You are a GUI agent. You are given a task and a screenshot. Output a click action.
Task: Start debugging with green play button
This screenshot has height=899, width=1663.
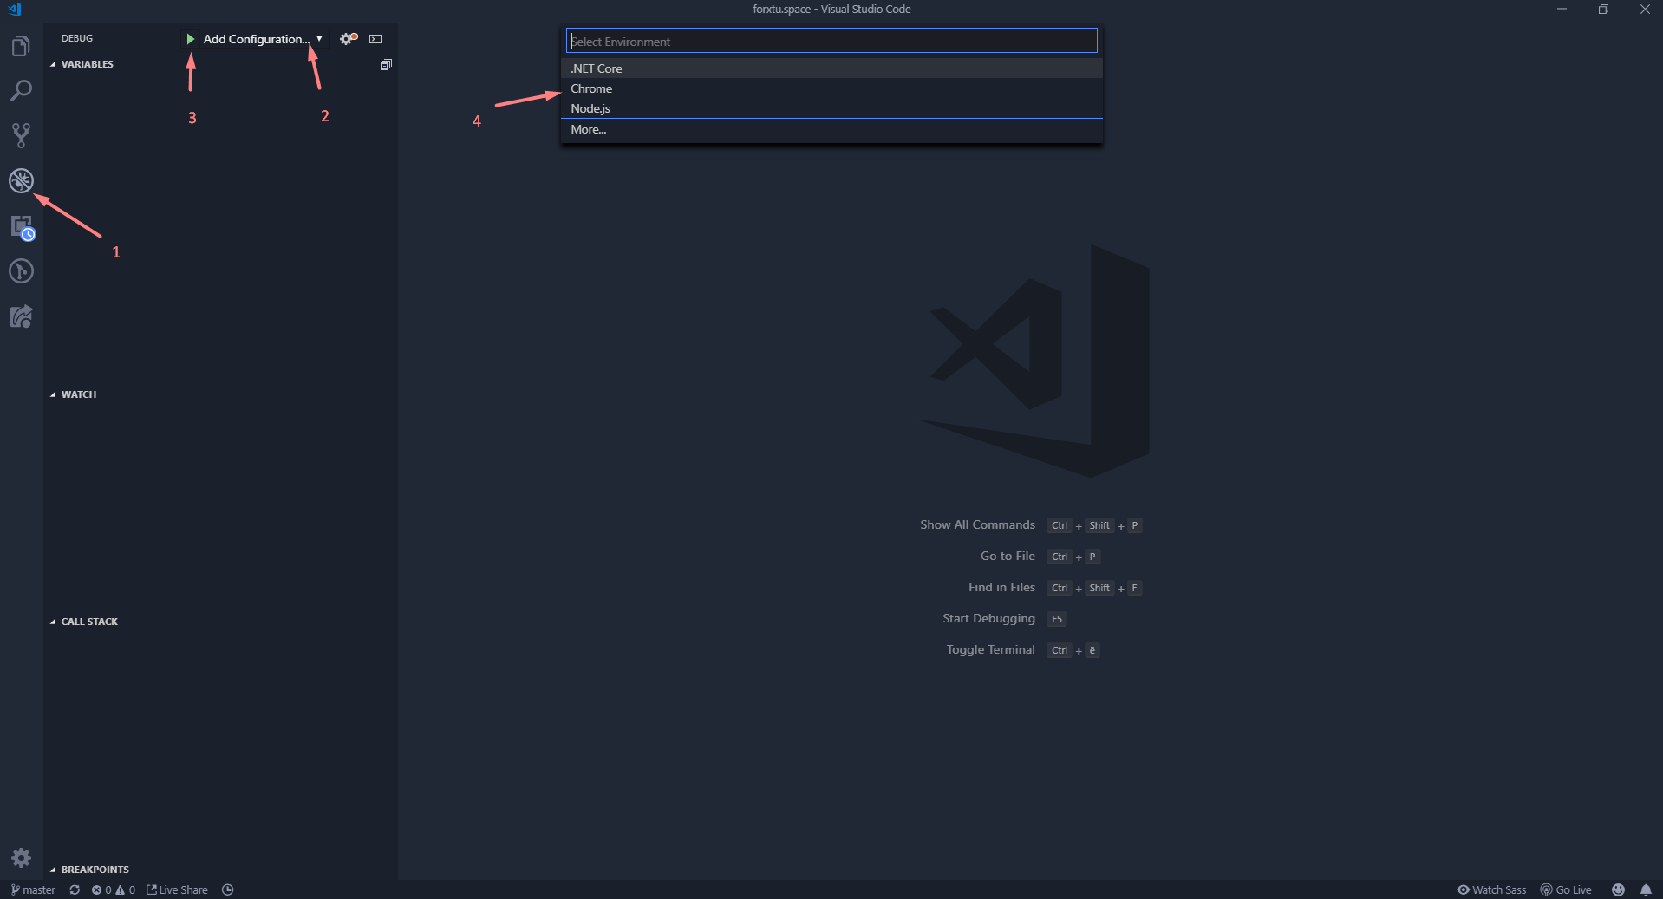(190, 39)
